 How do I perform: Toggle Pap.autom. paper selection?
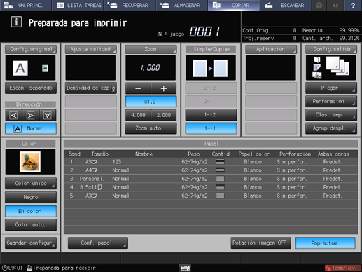click(x=326, y=243)
